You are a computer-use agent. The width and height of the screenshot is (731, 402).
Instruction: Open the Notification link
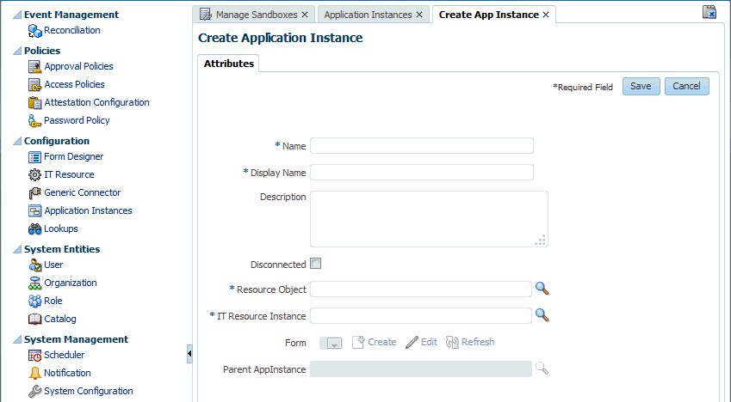pyautogui.click(x=68, y=373)
